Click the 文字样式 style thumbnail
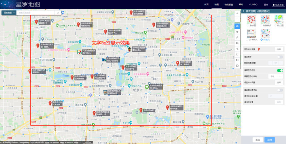The width and height of the screenshot is (286, 144). [251, 33]
